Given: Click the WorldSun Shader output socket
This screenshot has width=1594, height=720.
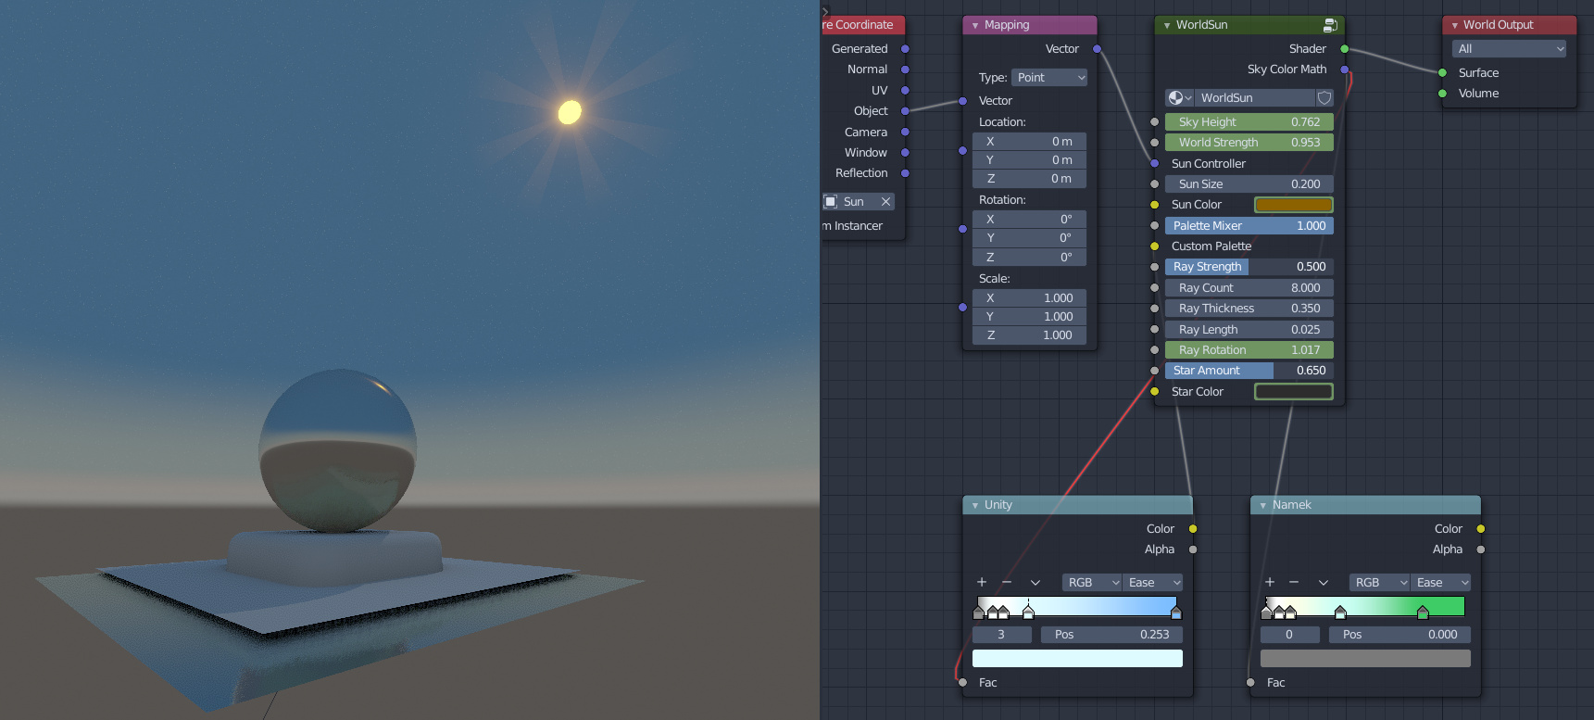Looking at the screenshot, I should pyautogui.click(x=1345, y=49).
